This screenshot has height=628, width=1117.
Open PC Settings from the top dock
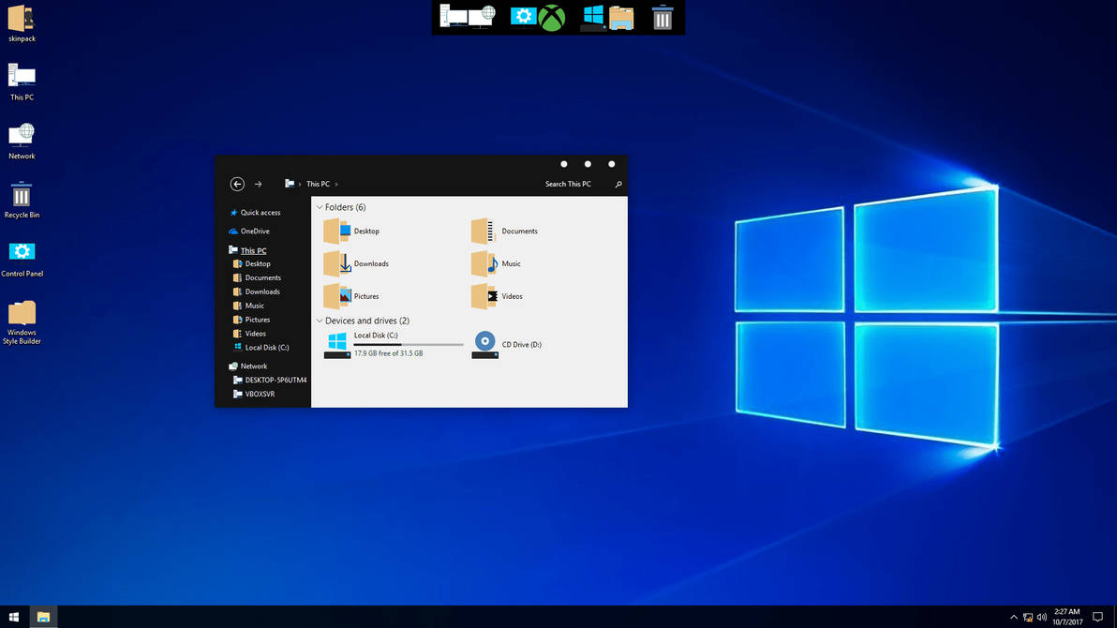click(524, 17)
